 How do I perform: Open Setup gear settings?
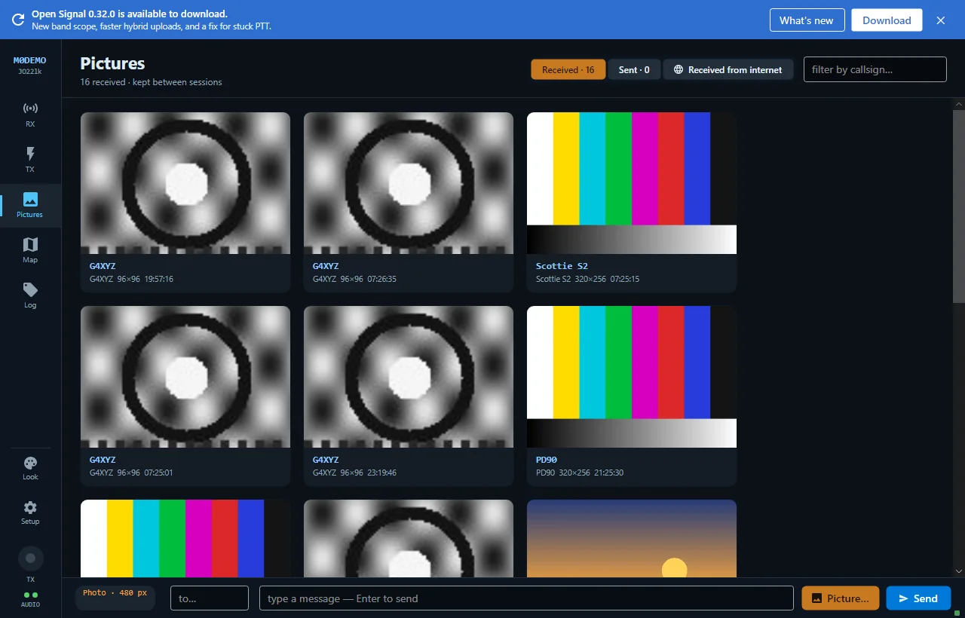pyautogui.click(x=30, y=512)
